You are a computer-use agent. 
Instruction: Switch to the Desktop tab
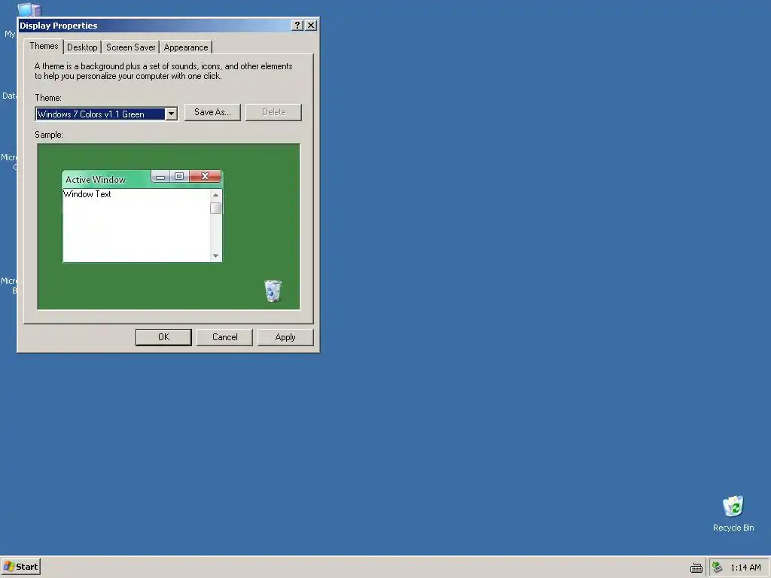(x=82, y=47)
